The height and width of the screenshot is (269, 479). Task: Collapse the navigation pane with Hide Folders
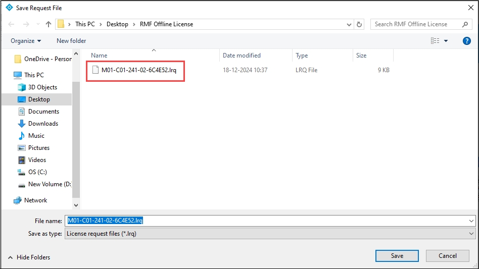(x=29, y=257)
